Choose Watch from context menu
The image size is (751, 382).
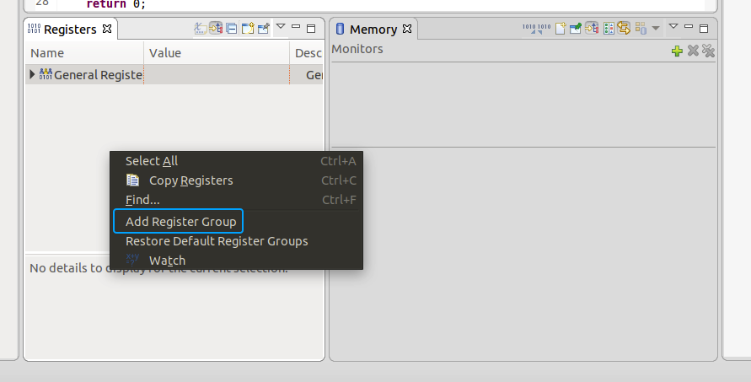(x=237, y=261)
